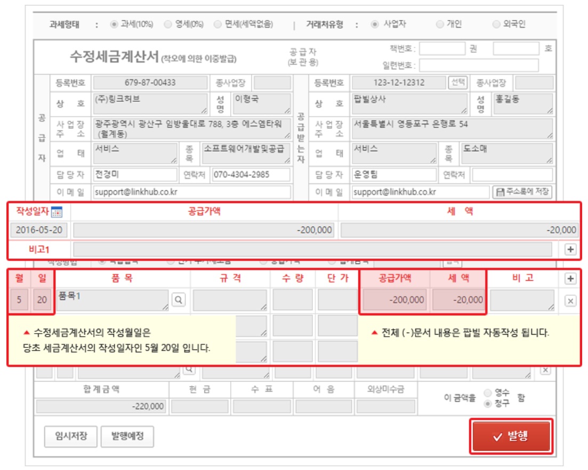Viewport: 588px width, 470px height.
Task: Select 영세(0%) tax type radio
Action: (168, 25)
